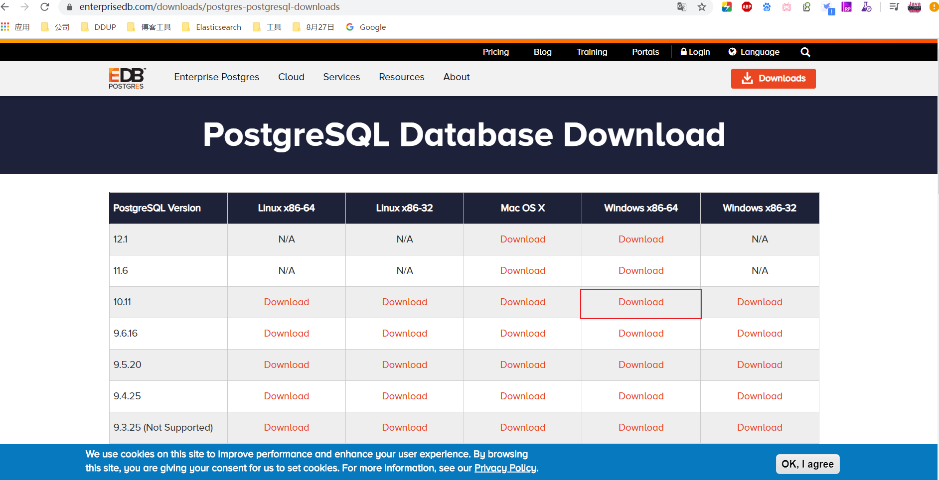Open the DDUP bookmark folder
This screenshot has height=480, width=939.
(x=98, y=27)
